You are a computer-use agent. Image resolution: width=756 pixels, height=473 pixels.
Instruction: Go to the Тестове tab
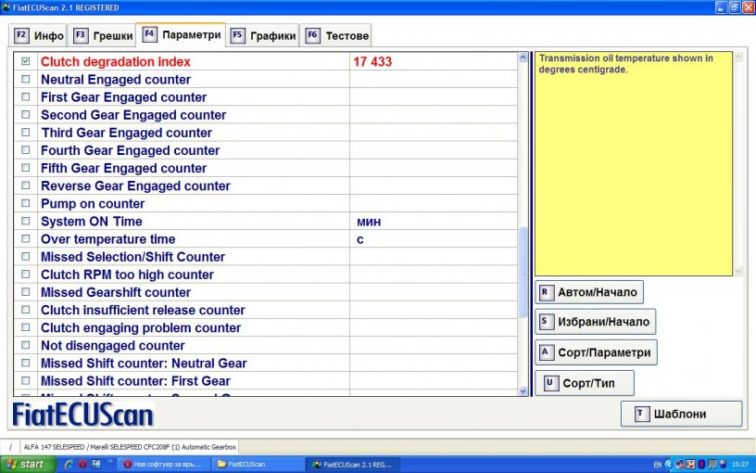(x=337, y=36)
